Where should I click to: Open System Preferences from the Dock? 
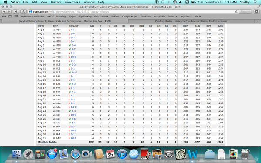pyautogui.click(x=169, y=154)
